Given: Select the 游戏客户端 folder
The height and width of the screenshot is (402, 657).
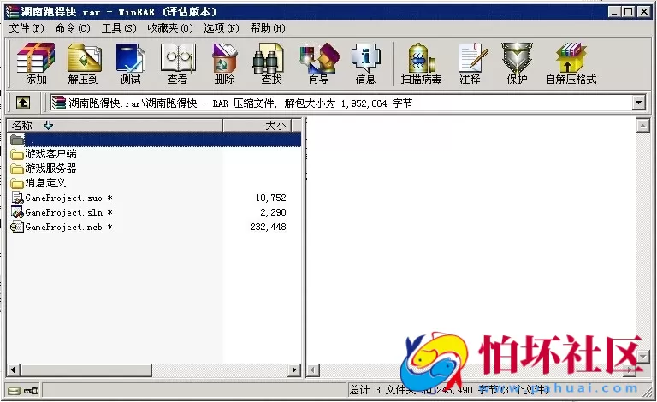Looking at the screenshot, I should pos(50,154).
